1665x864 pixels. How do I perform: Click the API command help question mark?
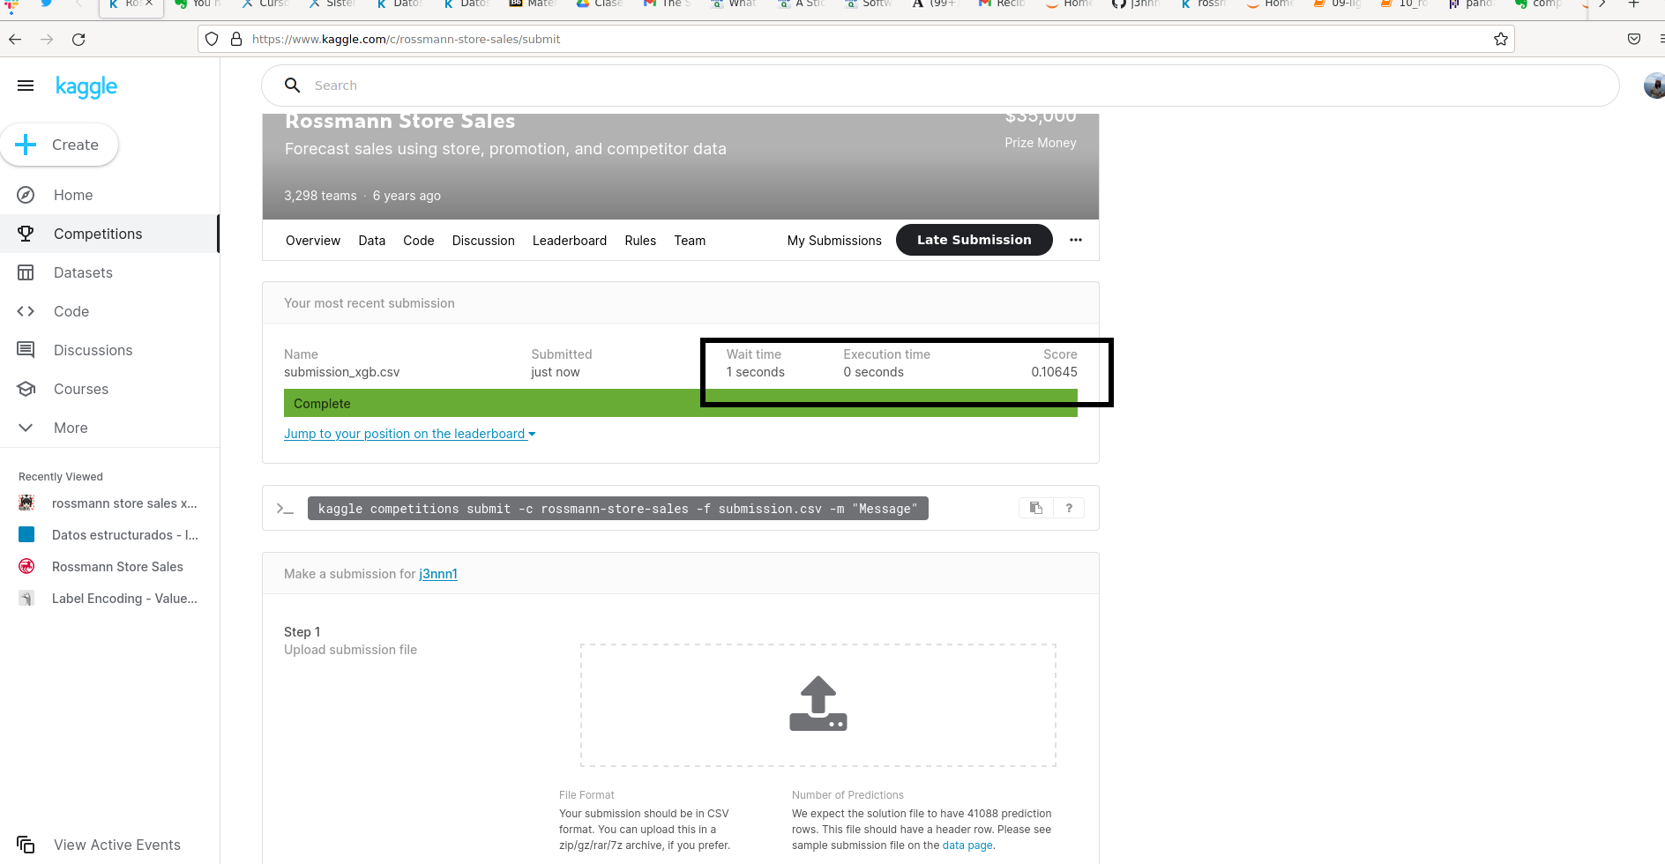pos(1069,508)
